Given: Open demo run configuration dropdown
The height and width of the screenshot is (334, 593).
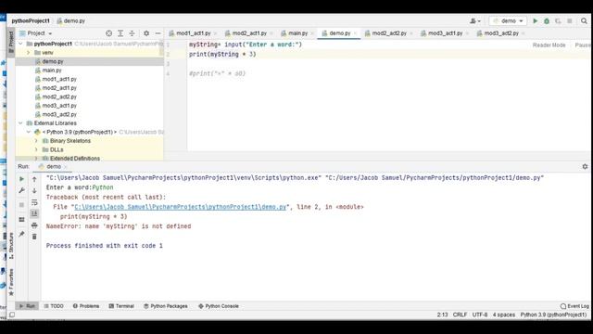Looking at the screenshot, I should [x=508, y=21].
